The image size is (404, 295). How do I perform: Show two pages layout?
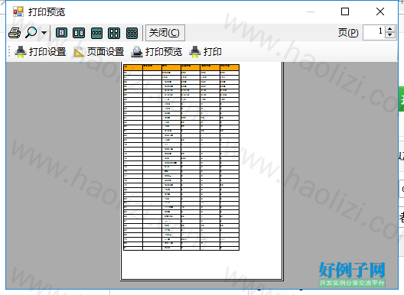(79, 33)
